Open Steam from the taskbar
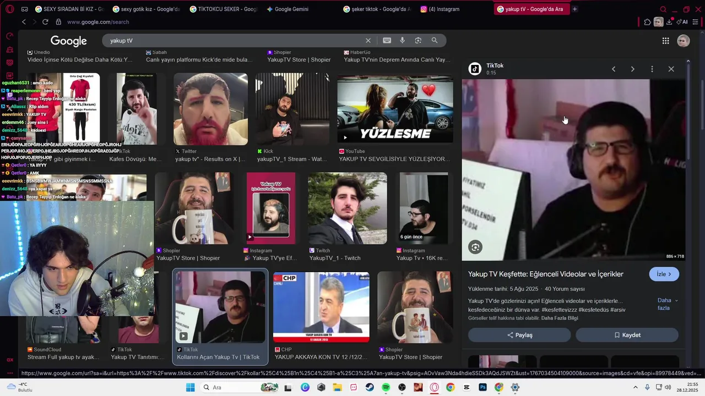The image size is (705, 396). click(x=370, y=387)
